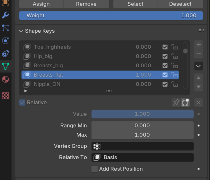Click the remove shape key minus button

199,54
